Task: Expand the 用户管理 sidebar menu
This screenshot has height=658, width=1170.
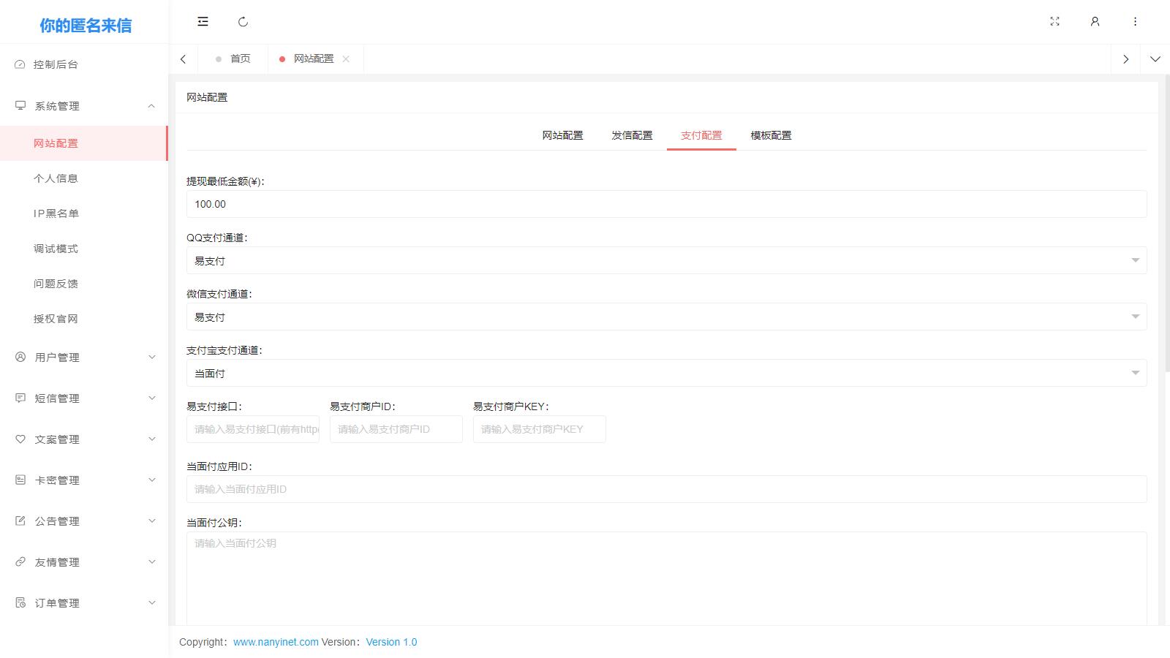Action: tap(84, 358)
